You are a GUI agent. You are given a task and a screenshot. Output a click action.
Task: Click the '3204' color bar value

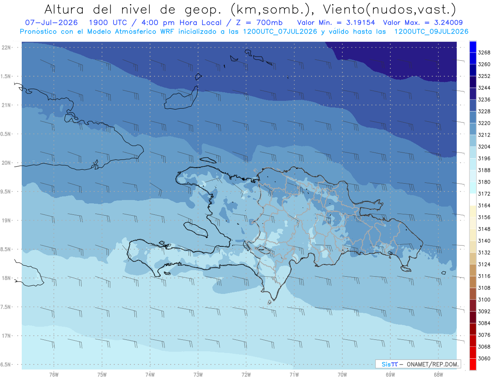click(x=484, y=147)
